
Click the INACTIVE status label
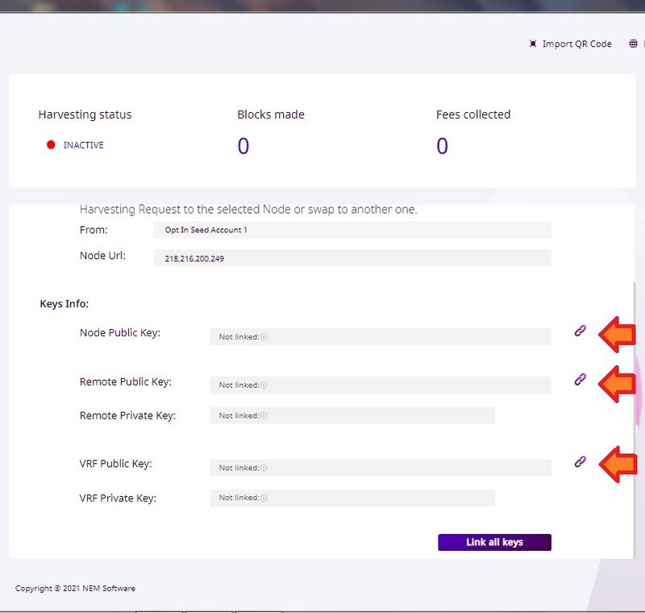[84, 145]
